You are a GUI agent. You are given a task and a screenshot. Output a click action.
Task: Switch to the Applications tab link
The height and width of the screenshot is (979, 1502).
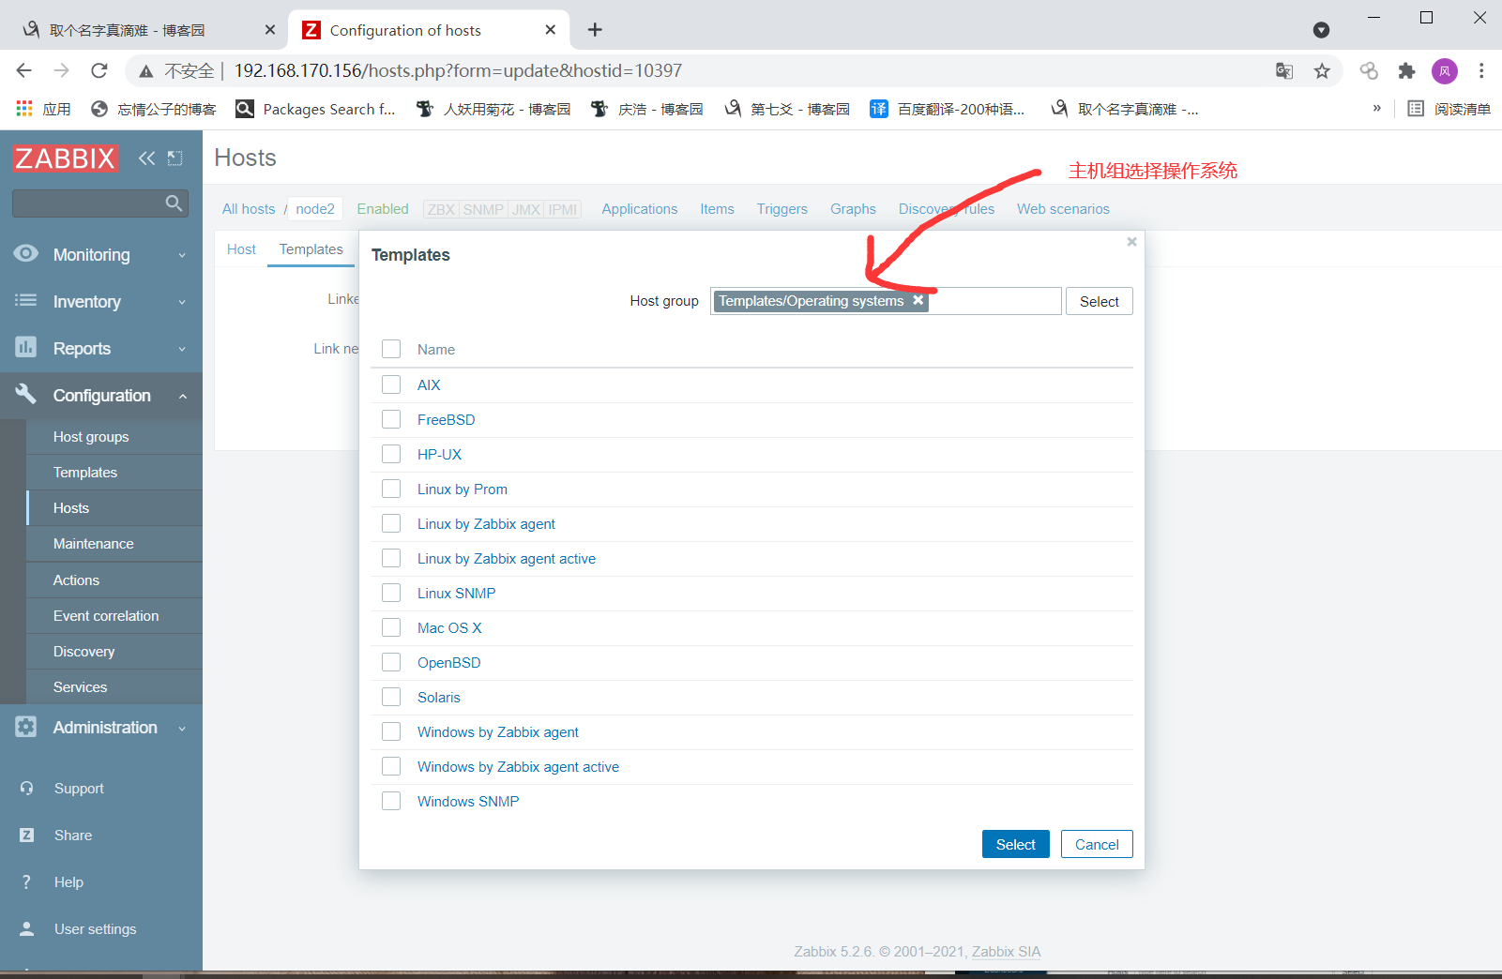(640, 209)
